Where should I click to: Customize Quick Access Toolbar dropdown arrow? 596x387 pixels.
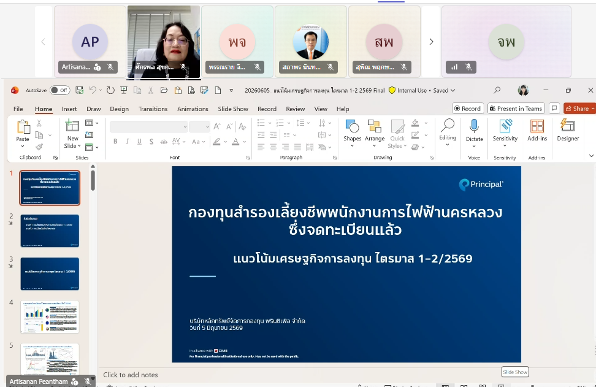(x=231, y=91)
